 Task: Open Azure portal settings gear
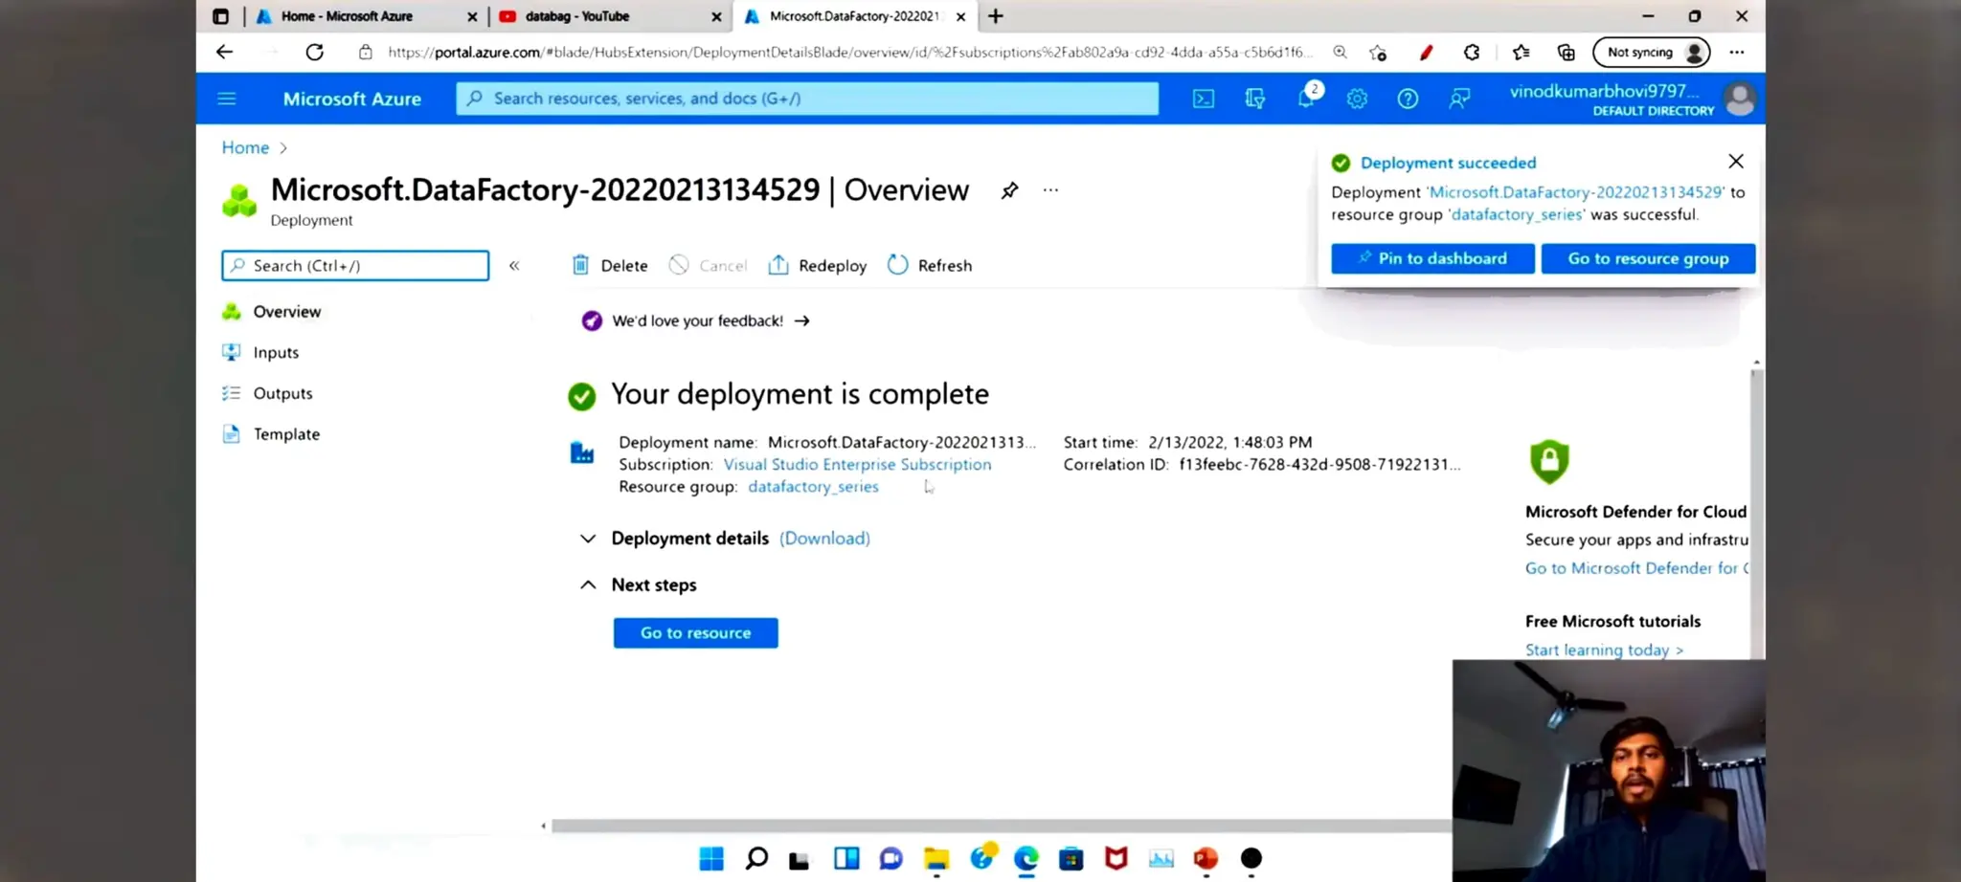pos(1357,99)
